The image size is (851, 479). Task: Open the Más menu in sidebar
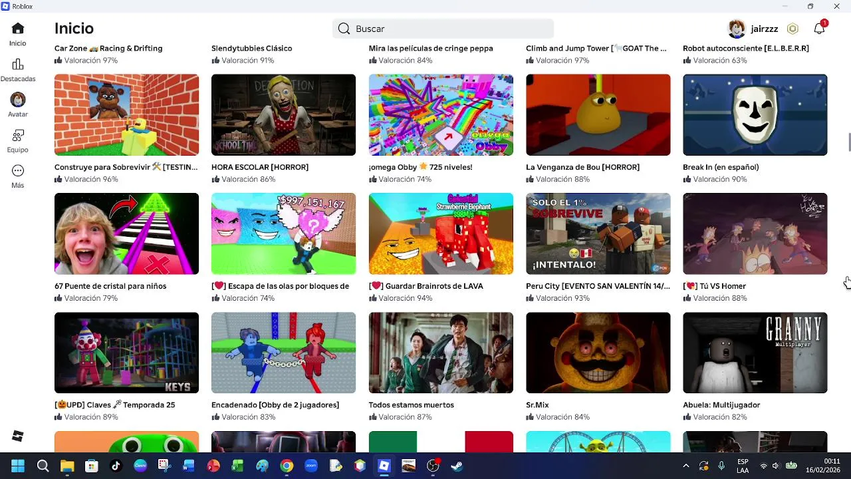tap(18, 177)
